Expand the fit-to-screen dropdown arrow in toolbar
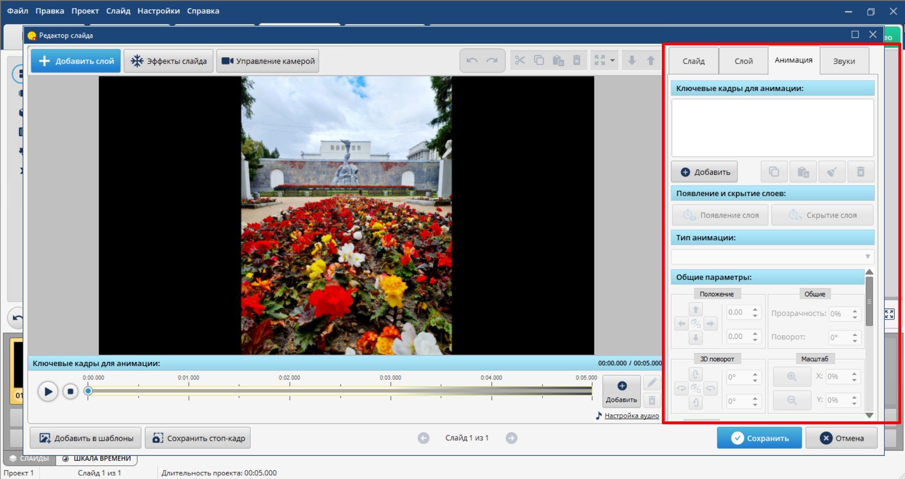This screenshot has height=479, width=905. tap(612, 60)
